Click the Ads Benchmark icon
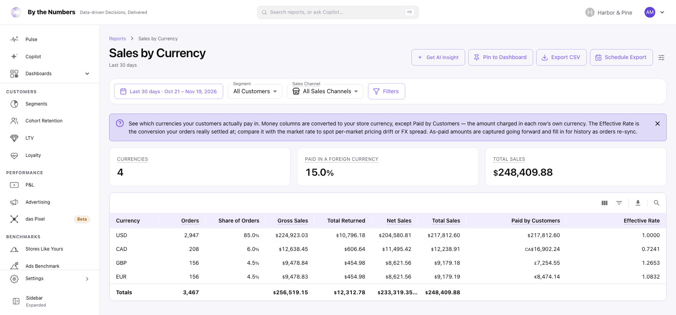 coord(14,266)
